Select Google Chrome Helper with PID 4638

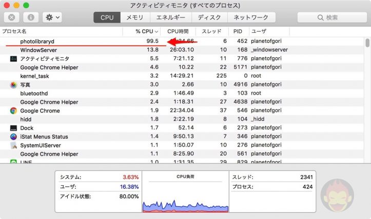point(182,102)
